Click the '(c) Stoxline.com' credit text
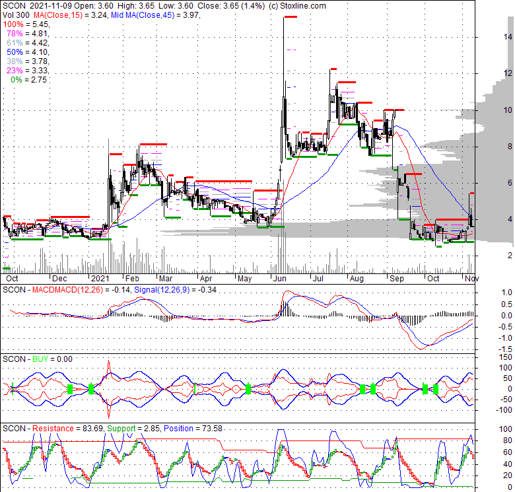This screenshot has height=492, width=515. (x=297, y=6)
